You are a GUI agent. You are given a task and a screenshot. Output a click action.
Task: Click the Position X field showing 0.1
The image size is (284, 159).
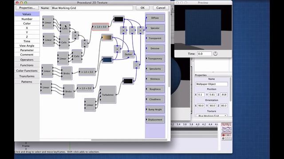click(201, 95)
